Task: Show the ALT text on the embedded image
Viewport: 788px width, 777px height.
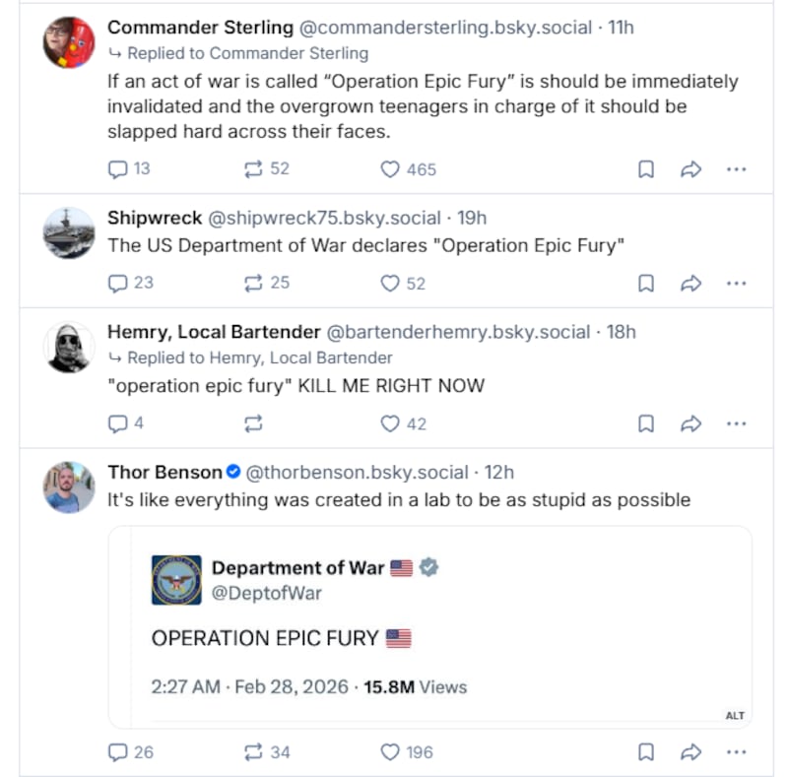Action: 735,716
